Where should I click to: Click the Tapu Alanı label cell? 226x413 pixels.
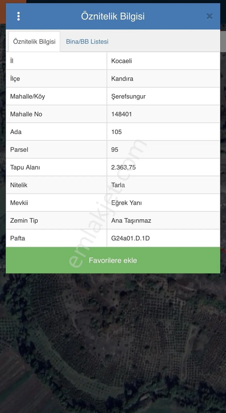56,167
